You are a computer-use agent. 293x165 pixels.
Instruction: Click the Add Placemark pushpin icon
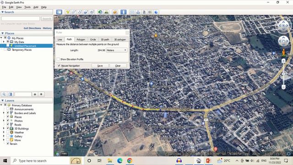tap(68, 12)
